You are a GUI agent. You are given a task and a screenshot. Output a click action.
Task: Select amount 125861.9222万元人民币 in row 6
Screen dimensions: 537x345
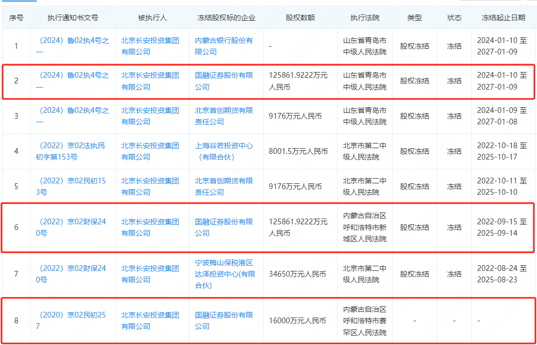298,227
